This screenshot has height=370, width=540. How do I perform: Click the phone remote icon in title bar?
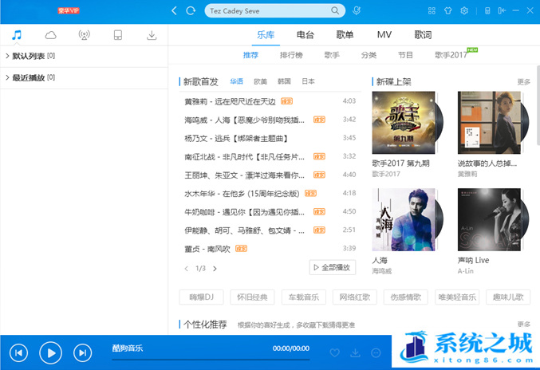[x=487, y=10]
